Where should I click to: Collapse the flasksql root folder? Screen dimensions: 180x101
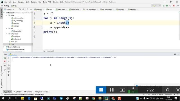tap(4, 13)
